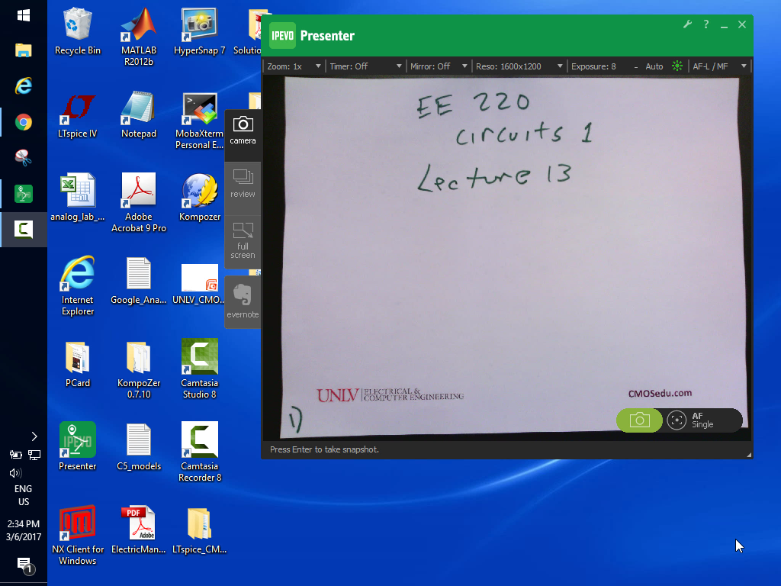Viewport: 781px width, 586px height.
Task: Click the Presenter window resize grip
Action: (x=748, y=455)
